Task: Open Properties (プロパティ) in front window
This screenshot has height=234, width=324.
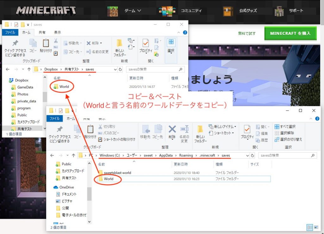Action: (247, 132)
